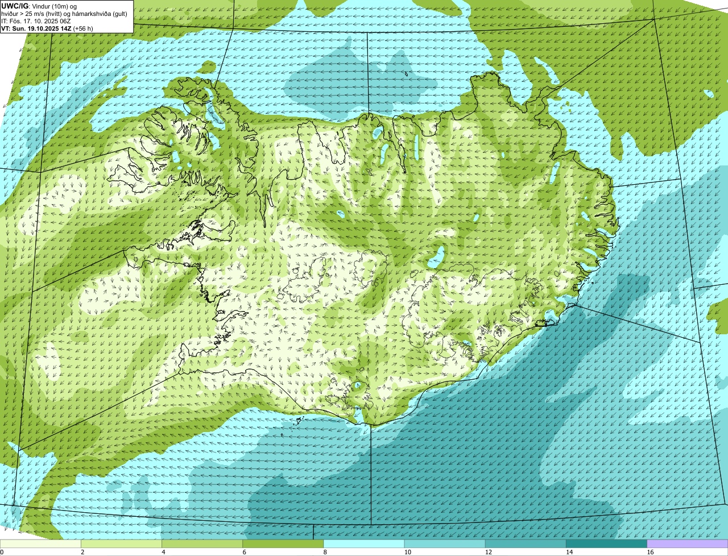
Task: Click the '14' label under the color scale
Action: [569, 552]
